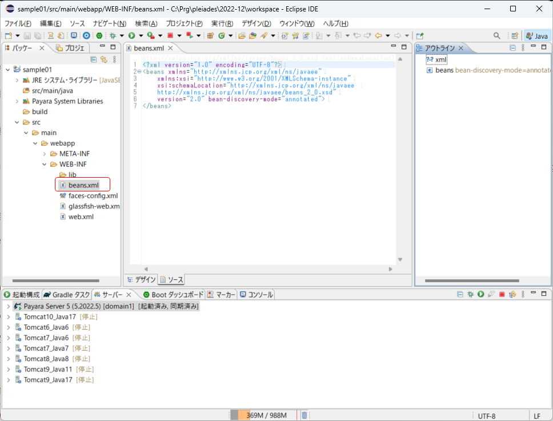The image size is (553, 421).
Task: Expand Payara System Libraries node
Action: pos(17,101)
